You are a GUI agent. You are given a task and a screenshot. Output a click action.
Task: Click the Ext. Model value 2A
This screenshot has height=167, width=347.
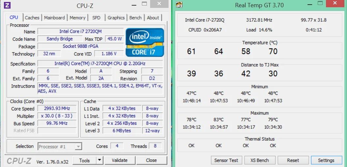tap(101, 78)
